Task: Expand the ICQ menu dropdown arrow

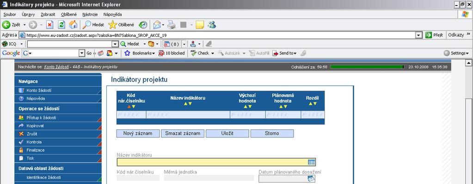Action: 21,44
